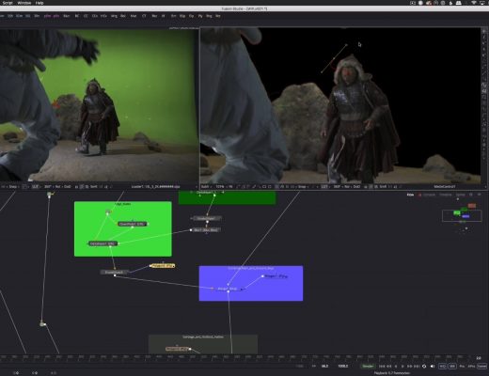Viewport: 489px width, 376px height.
Task: Select the Polygon node inside the purple group
Action: pyautogui.click(x=276, y=276)
